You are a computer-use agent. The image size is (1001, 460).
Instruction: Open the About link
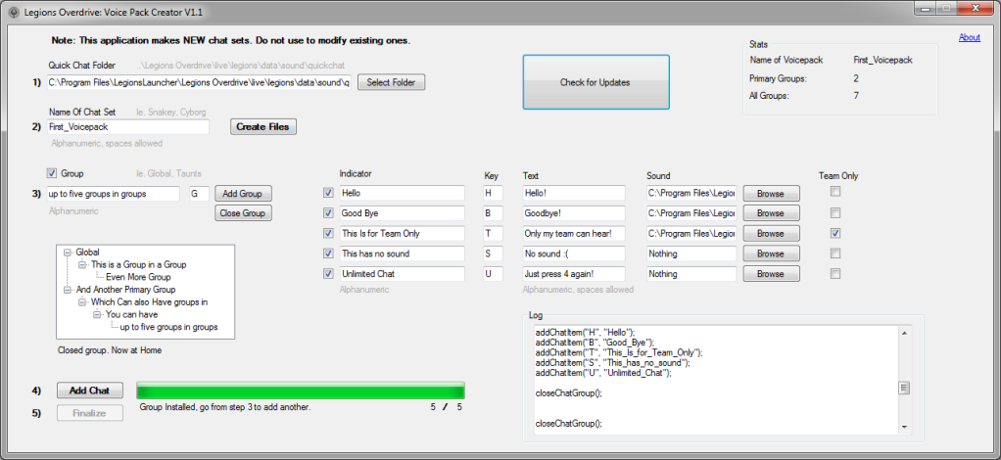969,37
